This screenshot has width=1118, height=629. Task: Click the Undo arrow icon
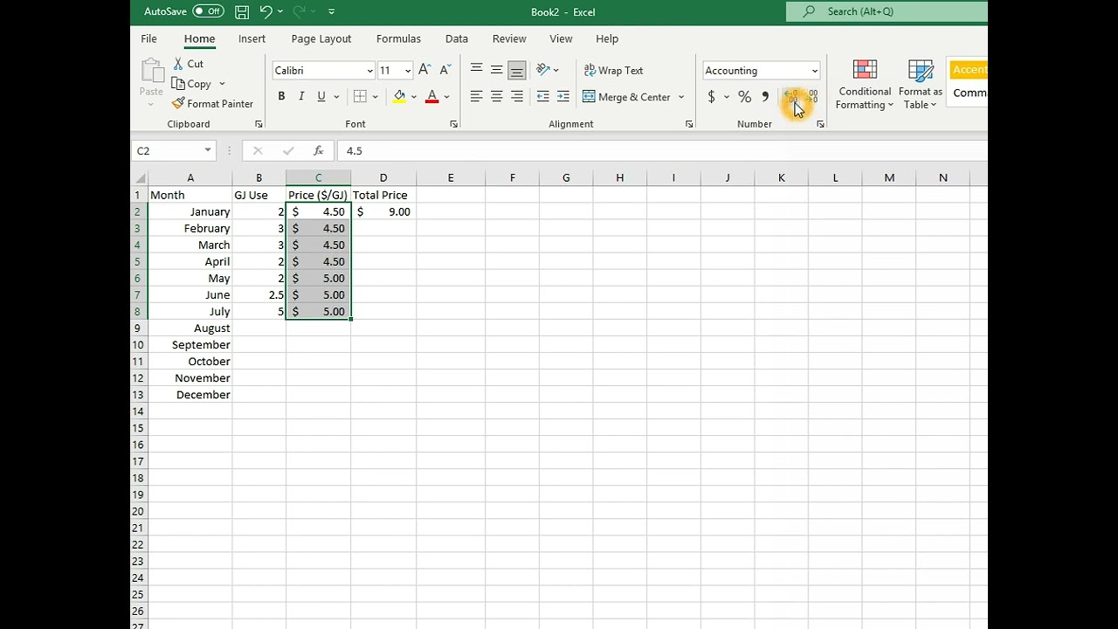click(x=266, y=11)
